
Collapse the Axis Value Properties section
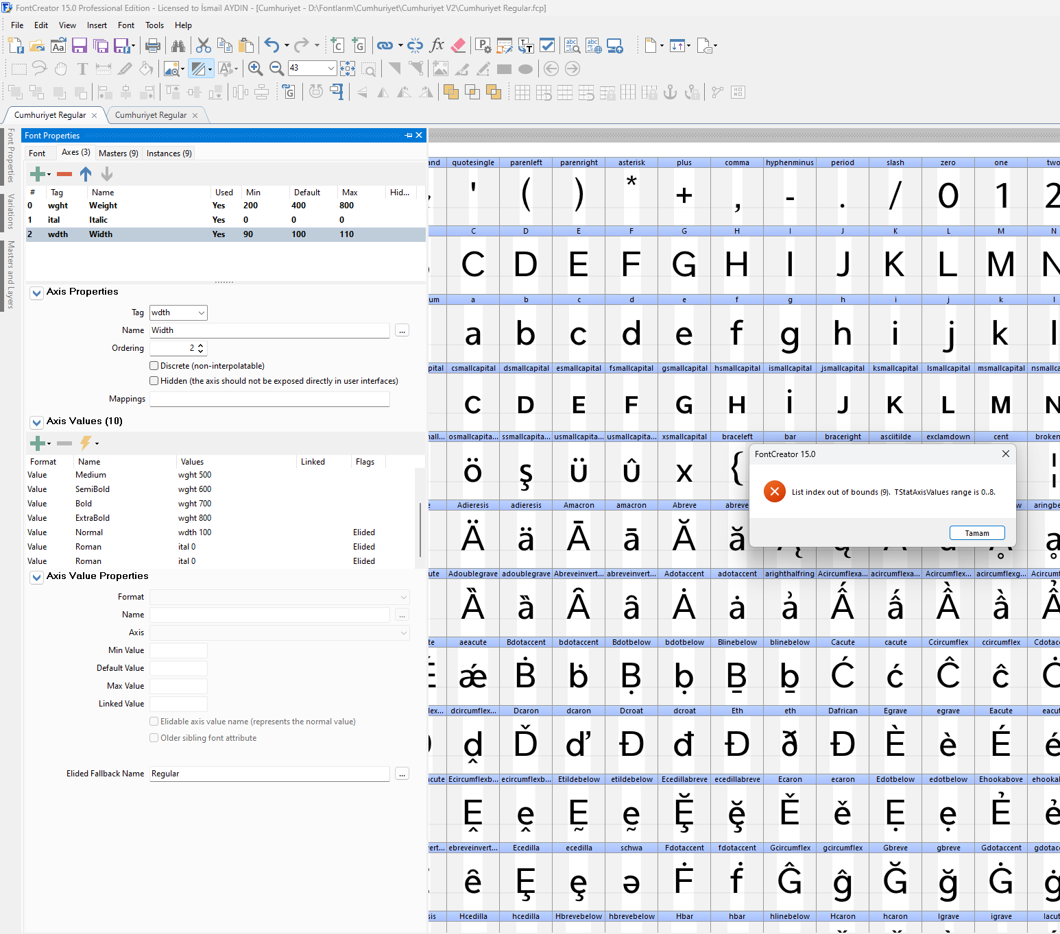click(x=37, y=577)
